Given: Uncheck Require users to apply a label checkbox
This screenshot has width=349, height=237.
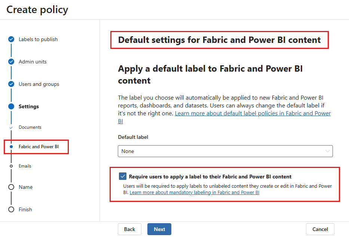Looking at the screenshot, I should [123, 177].
